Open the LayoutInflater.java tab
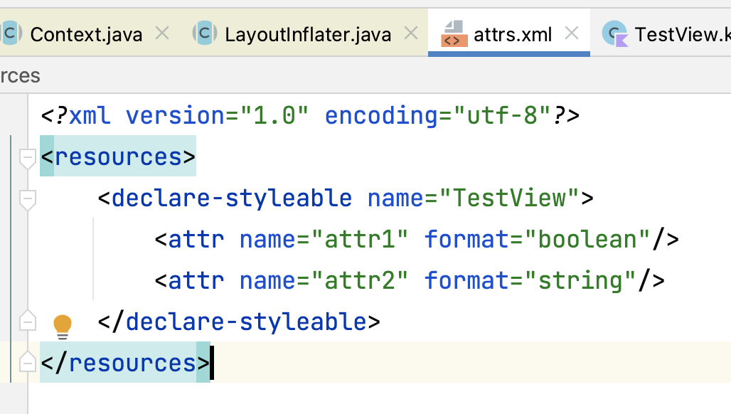 coord(308,34)
